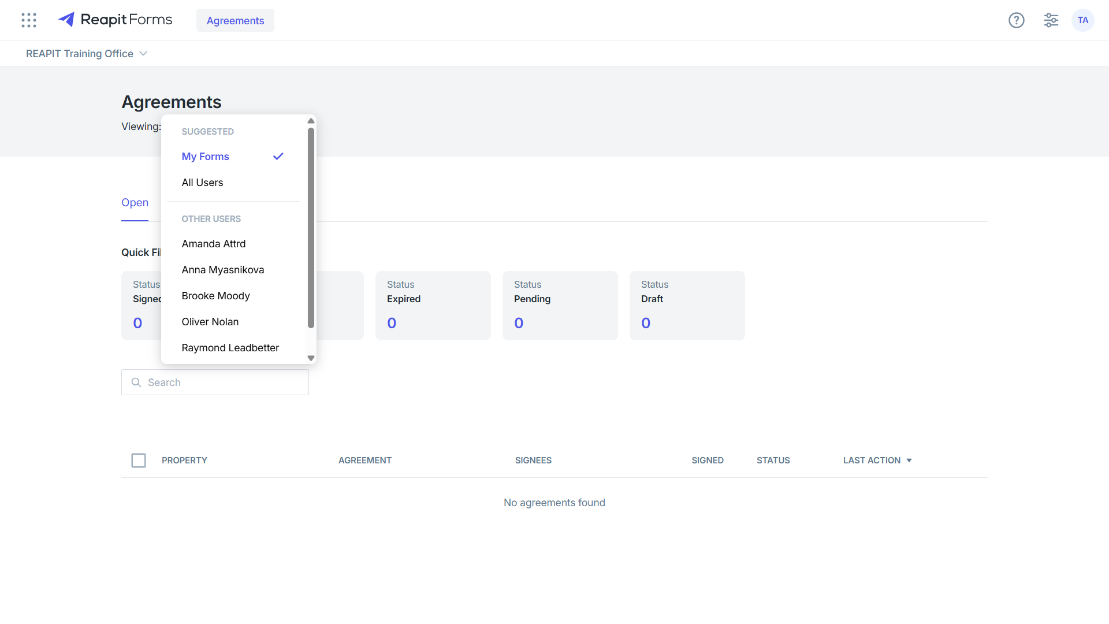This screenshot has width=1109, height=624.
Task: Choose Anna Myasnikova from other users
Action: (x=233, y=270)
